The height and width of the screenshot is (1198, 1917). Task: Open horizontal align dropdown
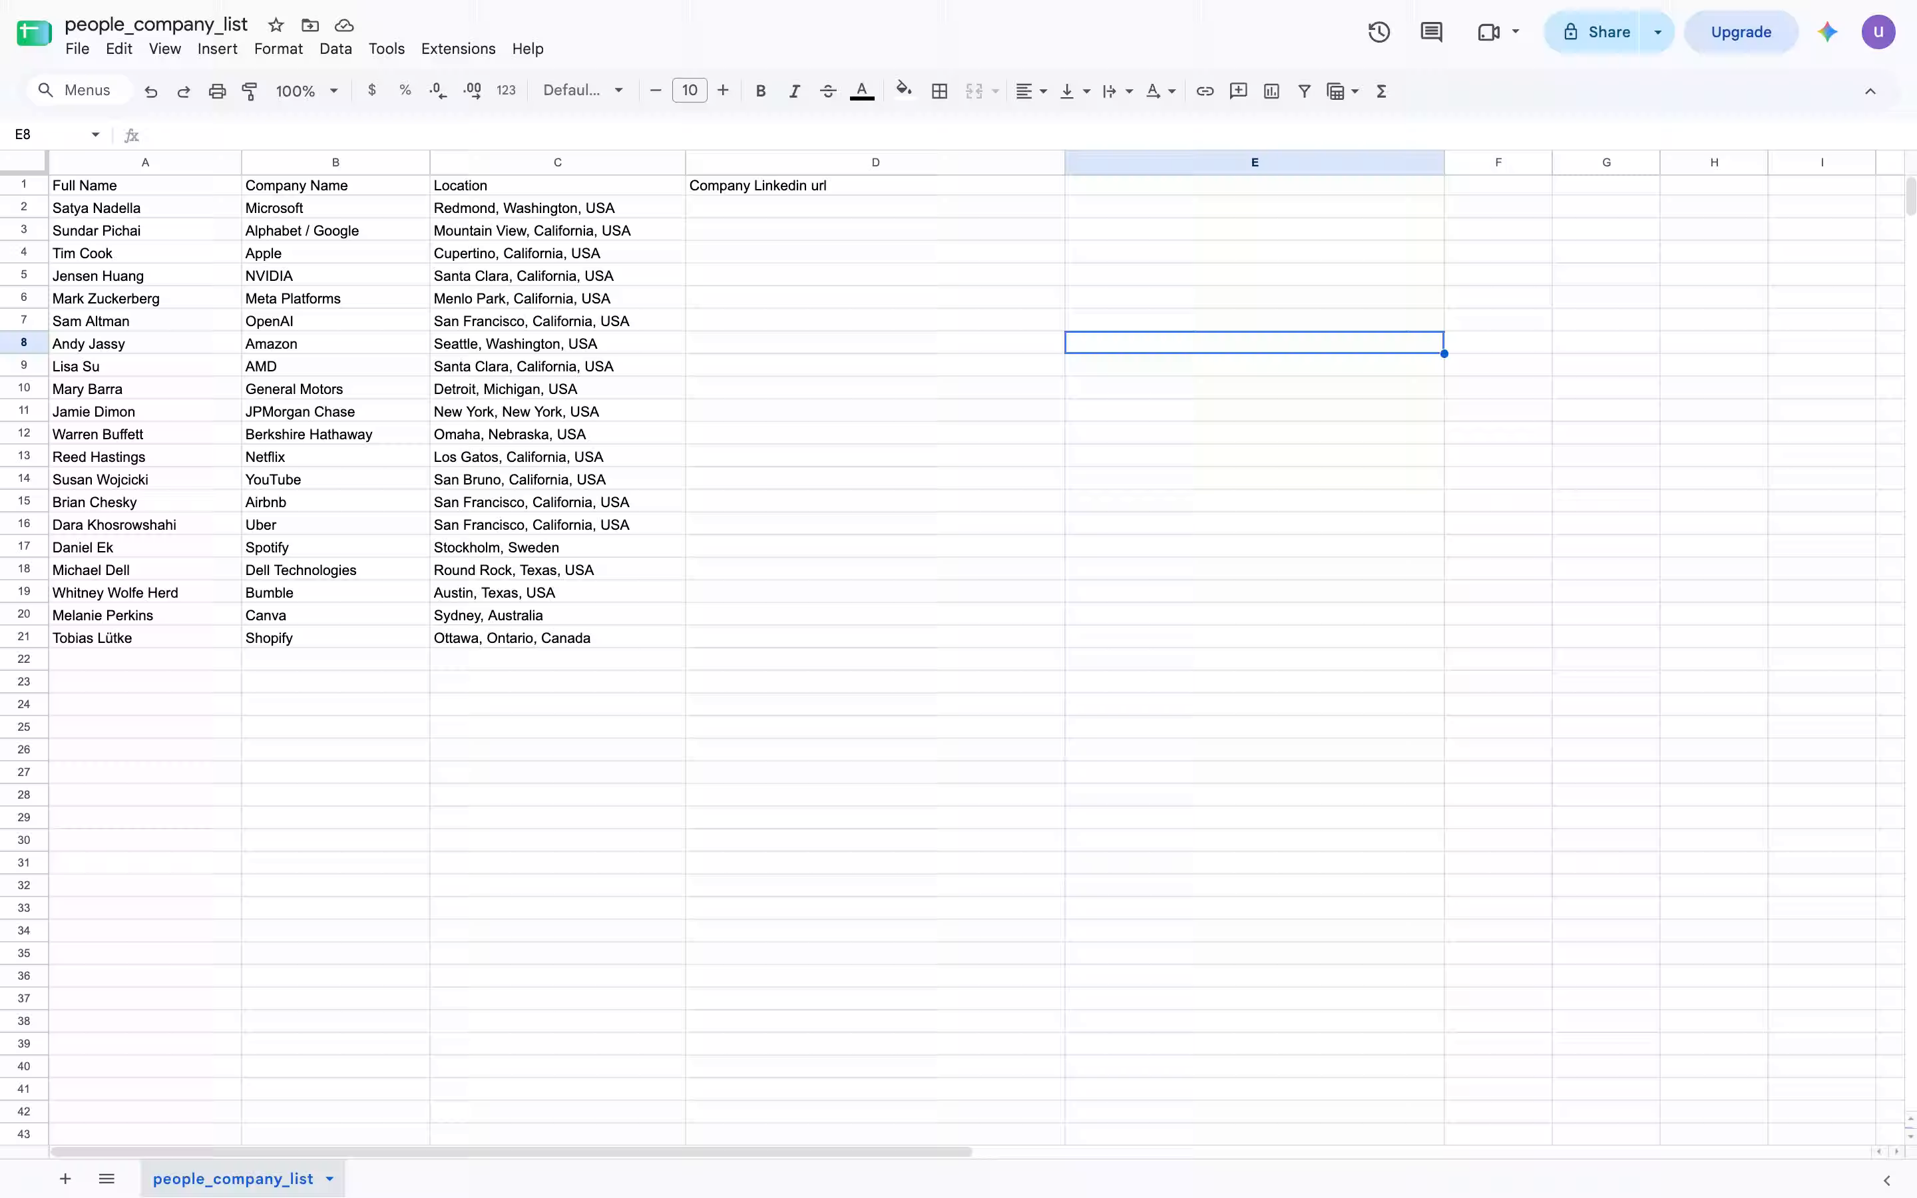(x=1031, y=91)
